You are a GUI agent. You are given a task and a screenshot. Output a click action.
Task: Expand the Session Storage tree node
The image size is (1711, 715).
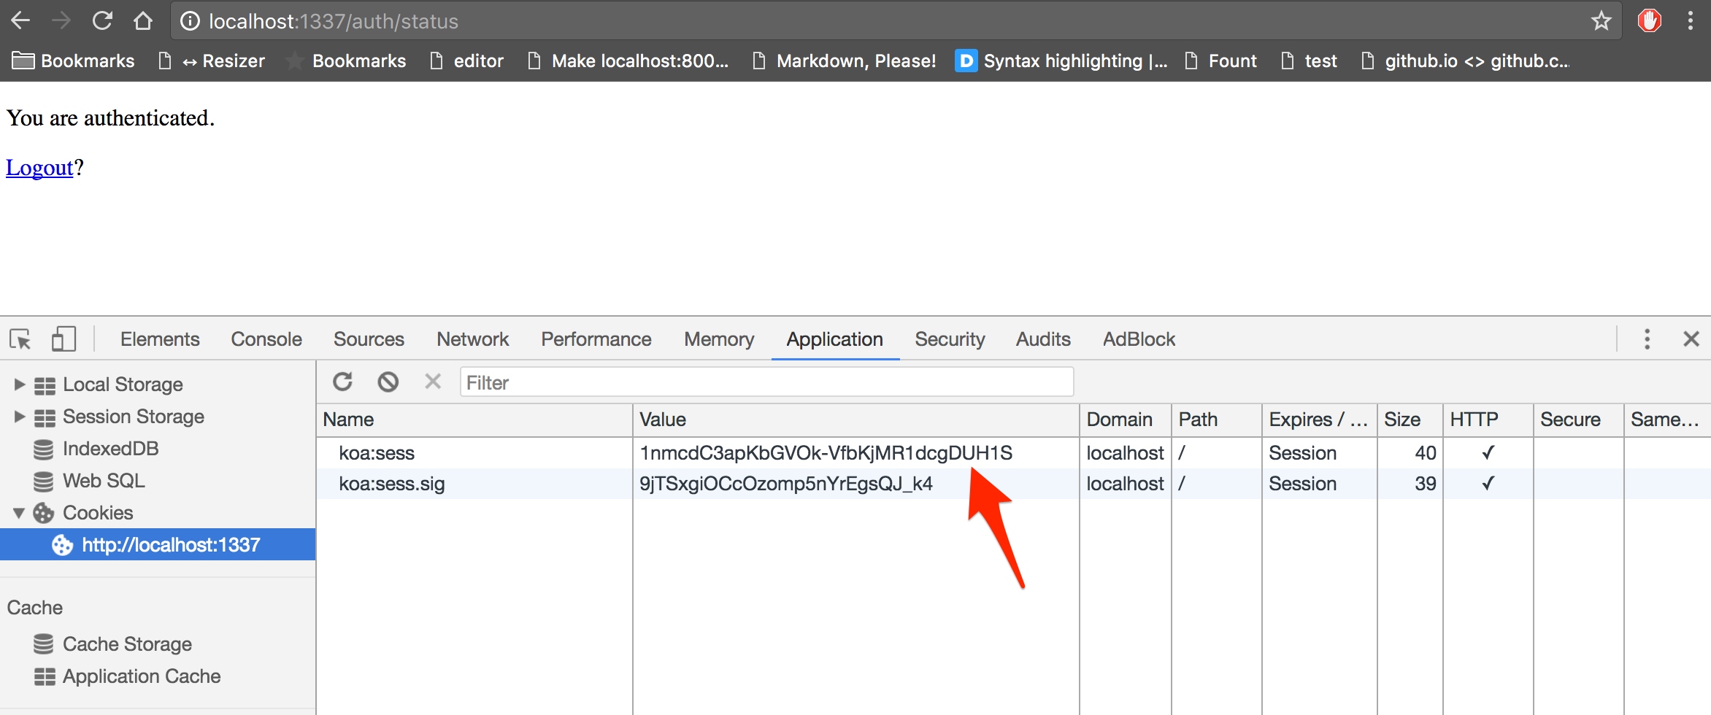[20, 417]
